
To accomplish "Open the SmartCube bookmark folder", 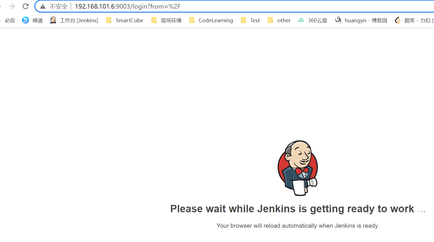I will point(125,20).
